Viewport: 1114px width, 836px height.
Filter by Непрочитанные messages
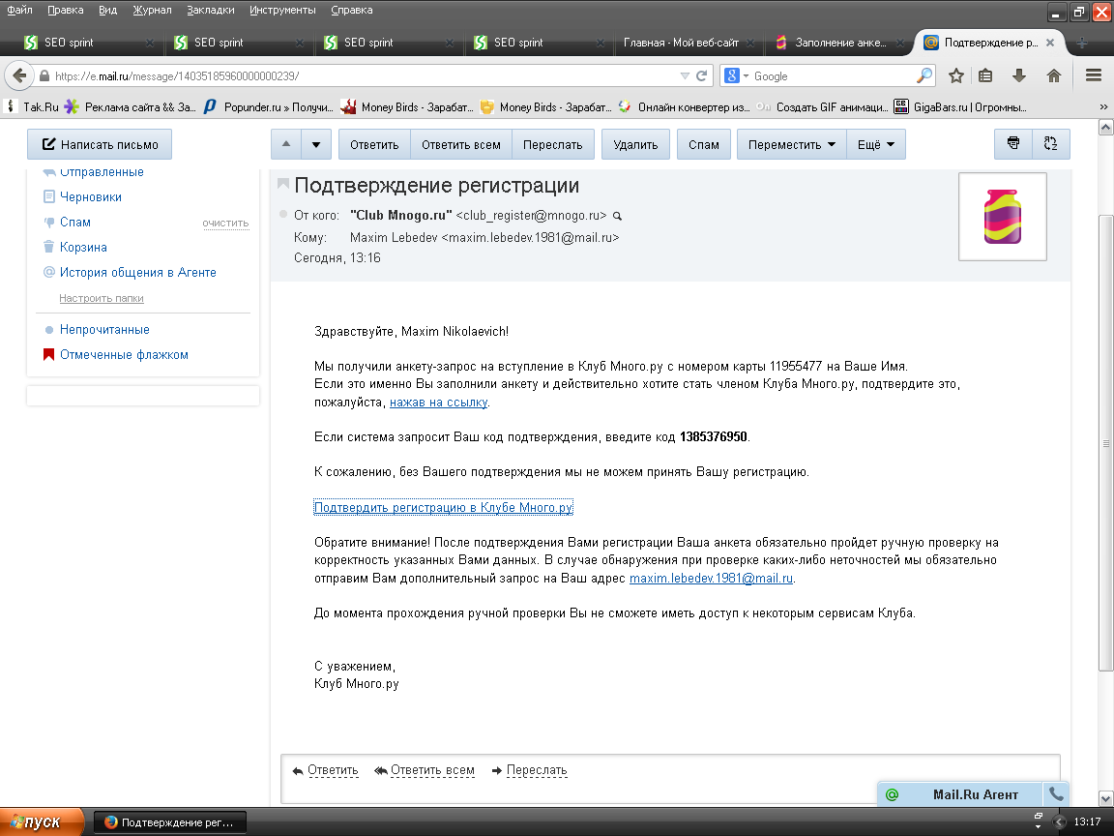pos(104,329)
